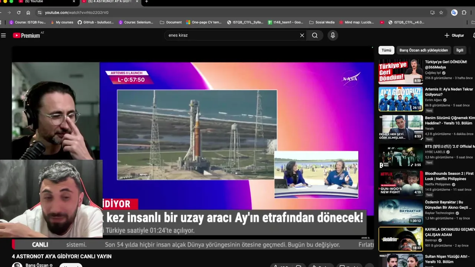
Task: Click the Bentropi channel name
Action: pyautogui.click(x=431, y=240)
